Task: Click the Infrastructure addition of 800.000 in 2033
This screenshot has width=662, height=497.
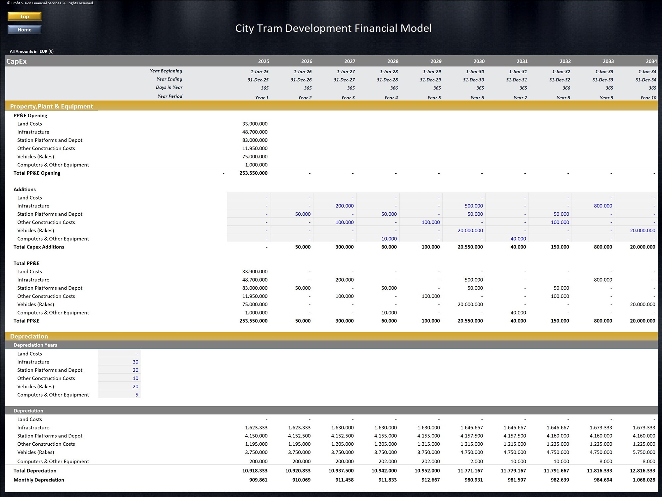Action: [x=603, y=205]
